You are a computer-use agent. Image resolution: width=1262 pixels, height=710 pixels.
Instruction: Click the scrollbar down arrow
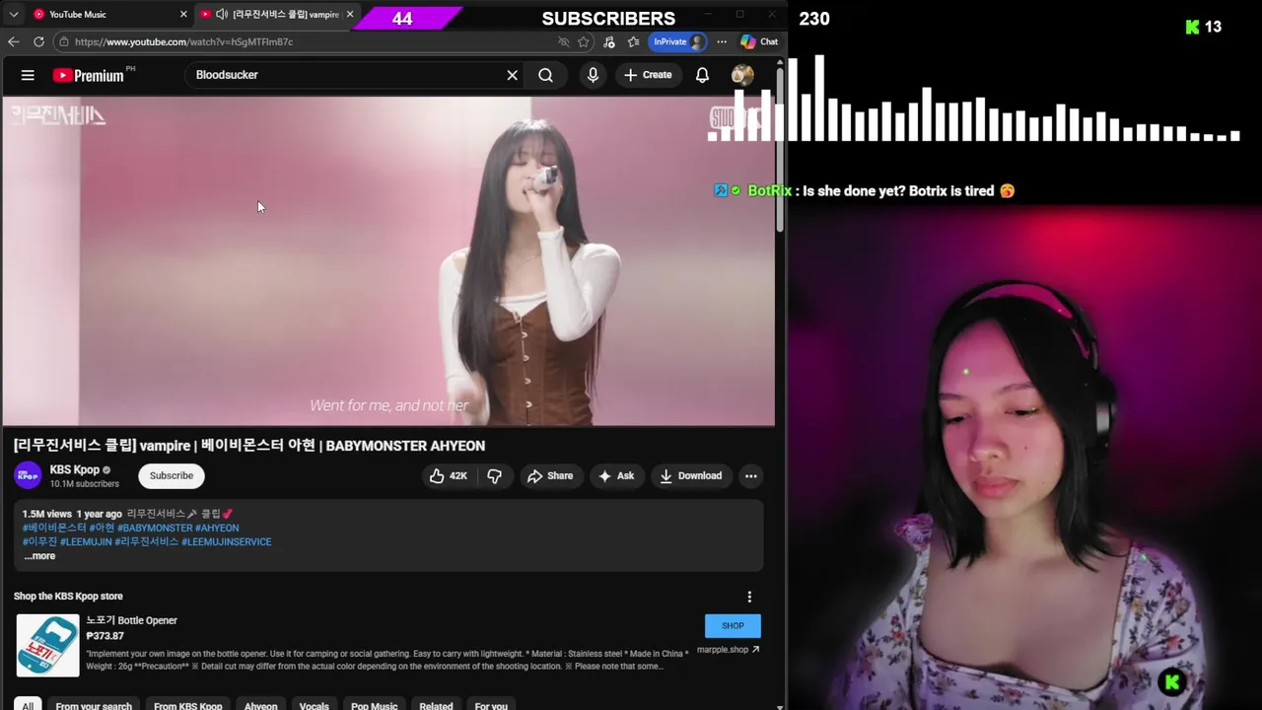[x=780, y=705]
